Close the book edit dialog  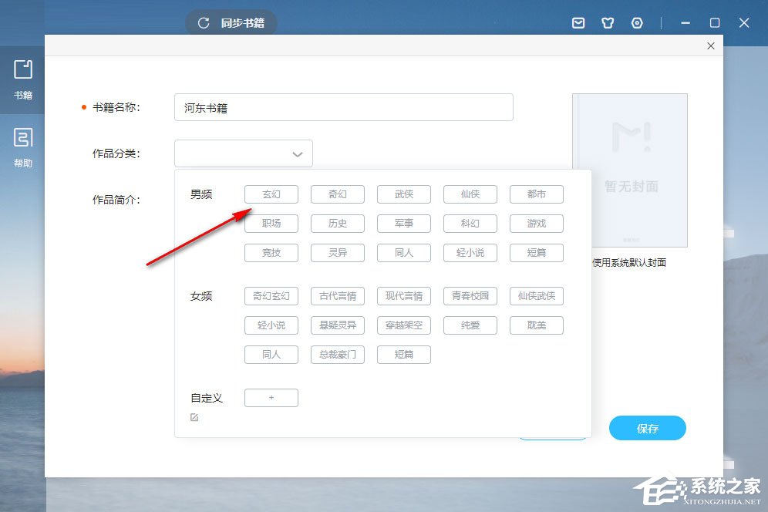[710, 45]
